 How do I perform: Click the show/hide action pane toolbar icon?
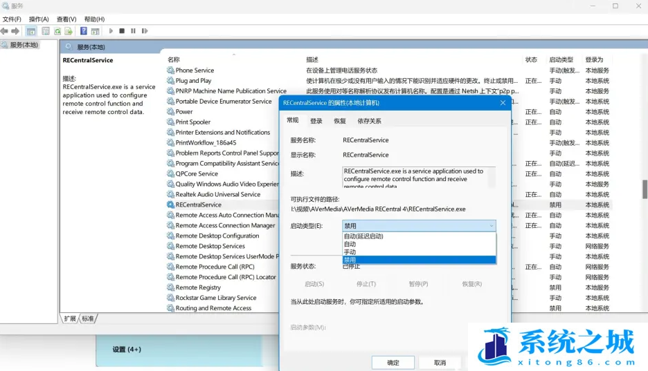coord(96,31)
